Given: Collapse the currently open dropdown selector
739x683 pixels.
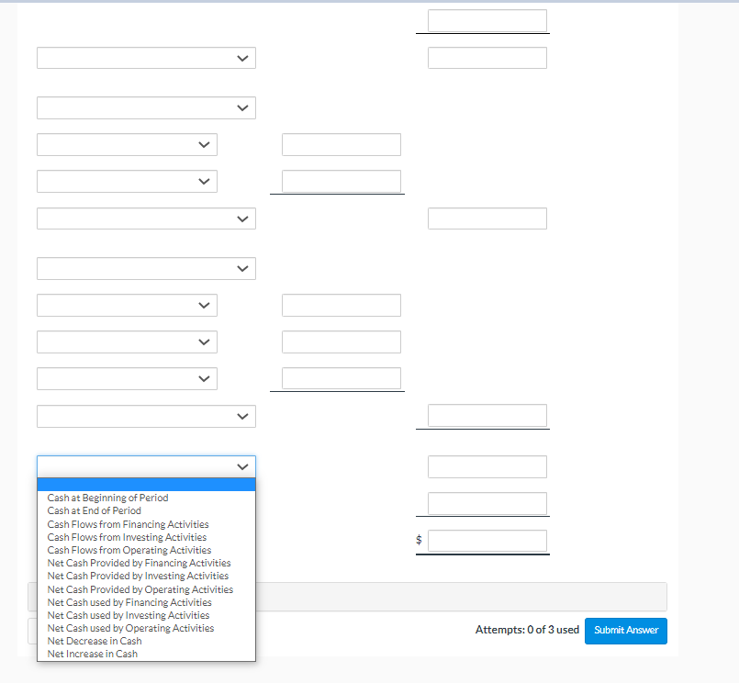Looking at the screenshot, I should coord(146,466).
